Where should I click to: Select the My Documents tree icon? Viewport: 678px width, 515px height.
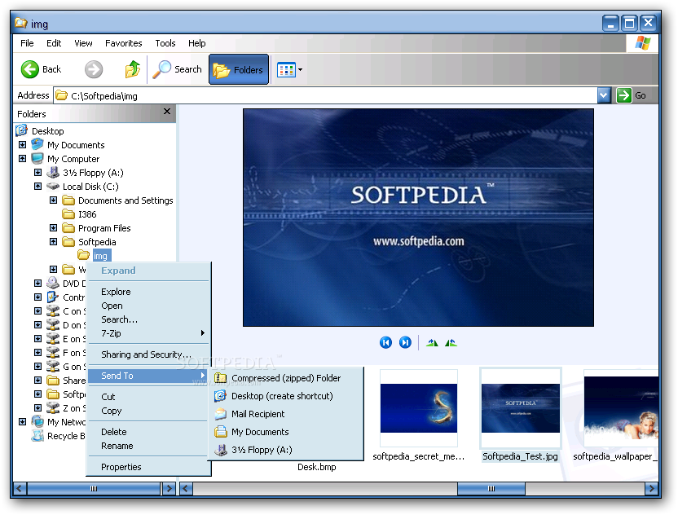click(37, 144)
